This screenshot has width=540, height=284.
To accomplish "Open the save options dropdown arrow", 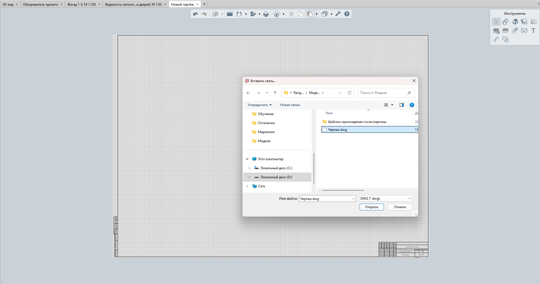I will (x=246, y=14).
